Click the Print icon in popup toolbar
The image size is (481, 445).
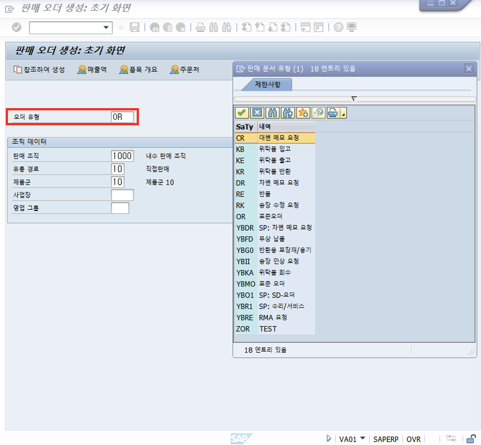[x=333, y=113]
